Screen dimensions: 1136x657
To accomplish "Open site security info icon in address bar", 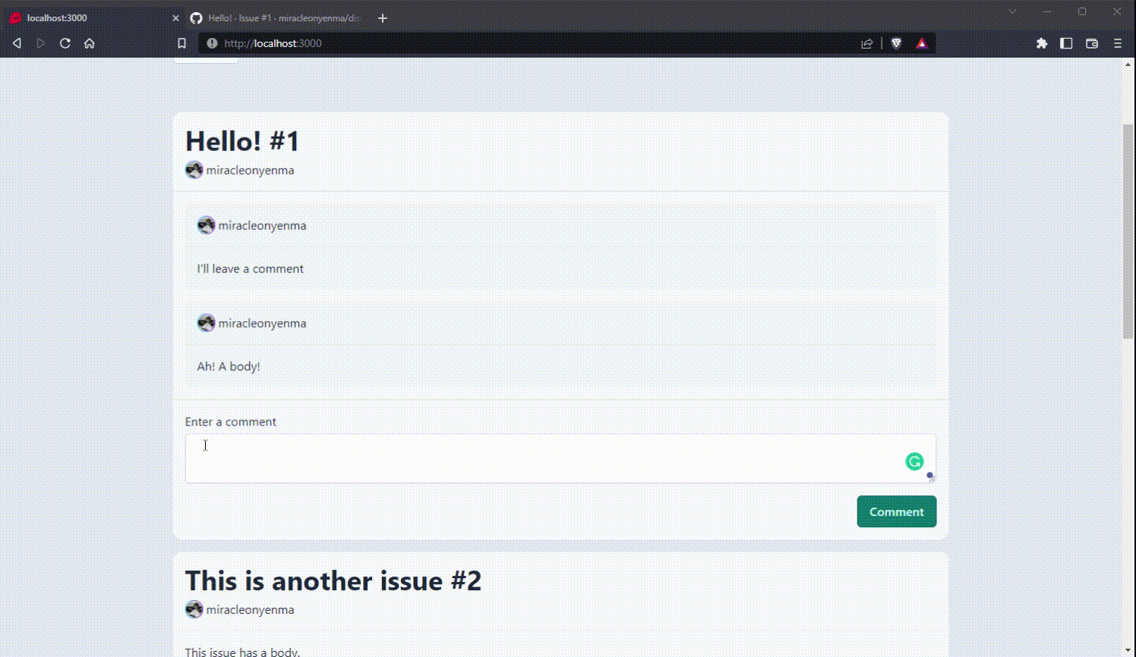I will point(212,43).
